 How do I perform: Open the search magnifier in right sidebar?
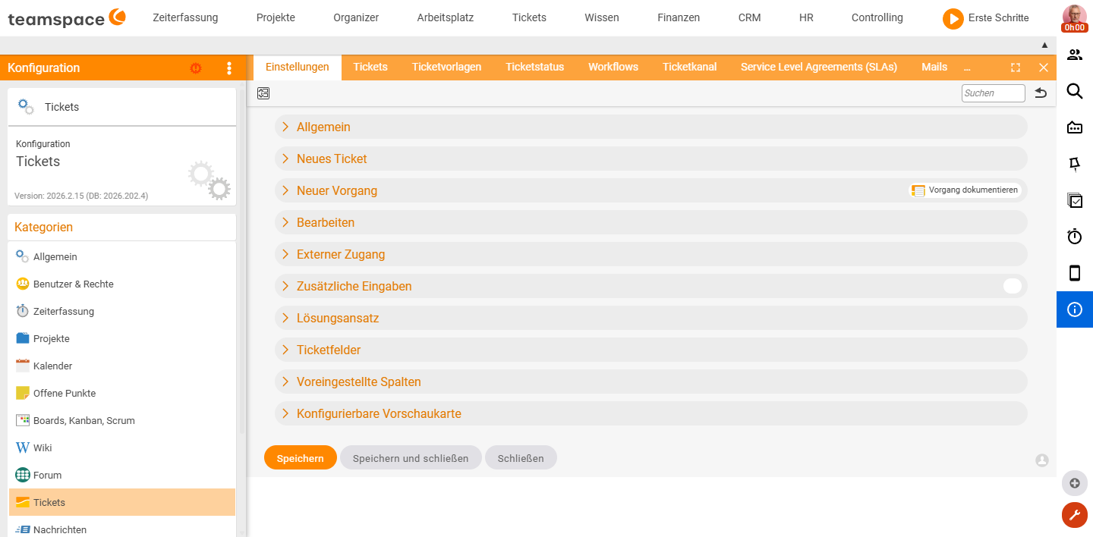1075,91
